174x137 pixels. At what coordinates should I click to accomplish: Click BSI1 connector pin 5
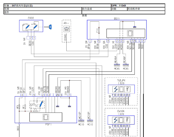tap(99, 41)
